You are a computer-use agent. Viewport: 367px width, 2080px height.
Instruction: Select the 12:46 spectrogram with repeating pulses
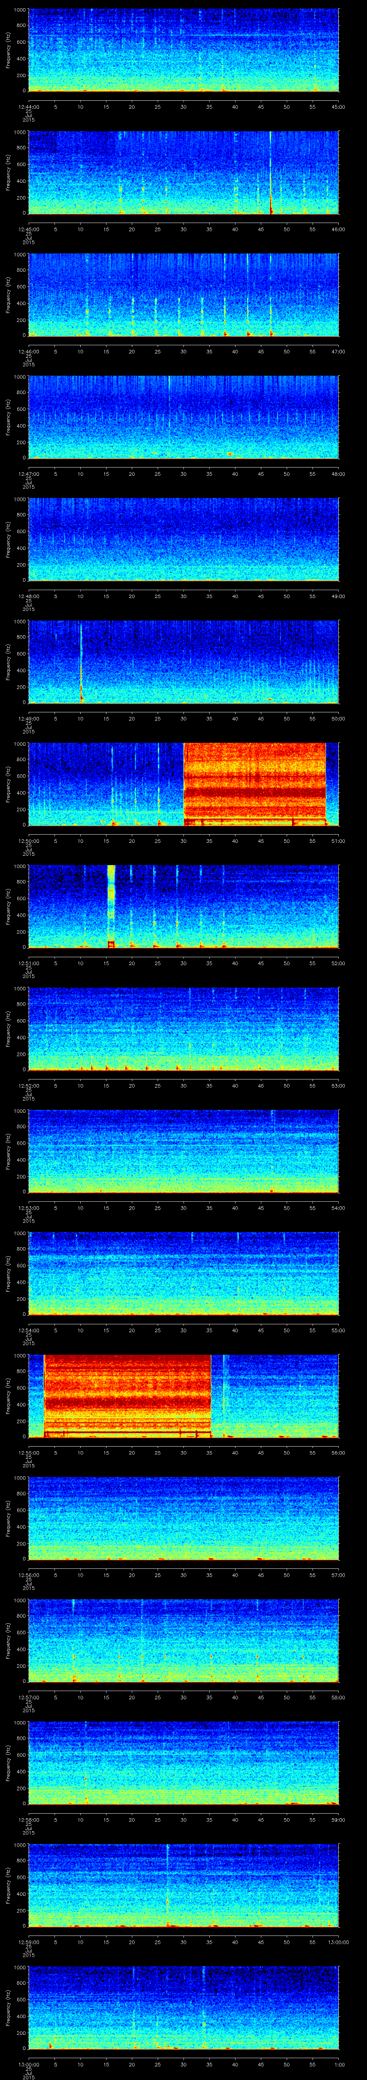click(x=183, y=295)
